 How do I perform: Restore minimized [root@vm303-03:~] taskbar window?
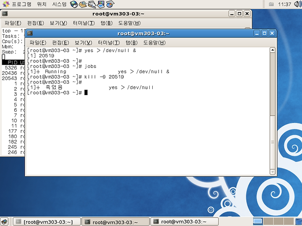pyautogui.click(x=47, y=222)
